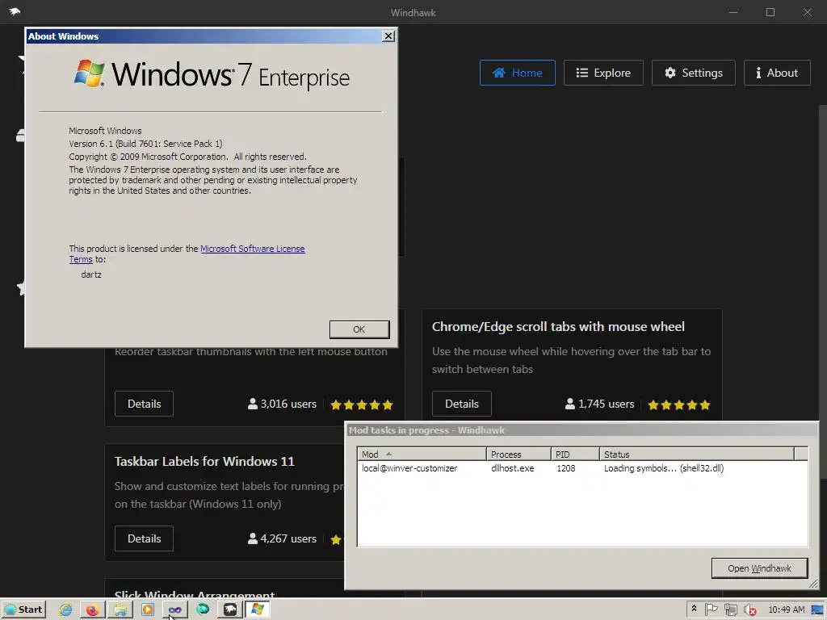Click the users icon beside 1,745 users
Screen dimensions: 827x620
tap(570, 404)
